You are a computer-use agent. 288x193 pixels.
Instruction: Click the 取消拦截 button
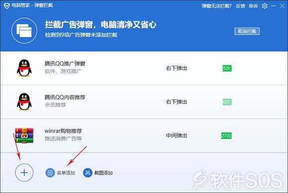247,31
